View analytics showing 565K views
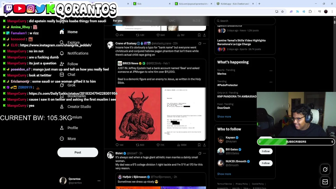This screenshot has width=336, height=189. (182, 145)
